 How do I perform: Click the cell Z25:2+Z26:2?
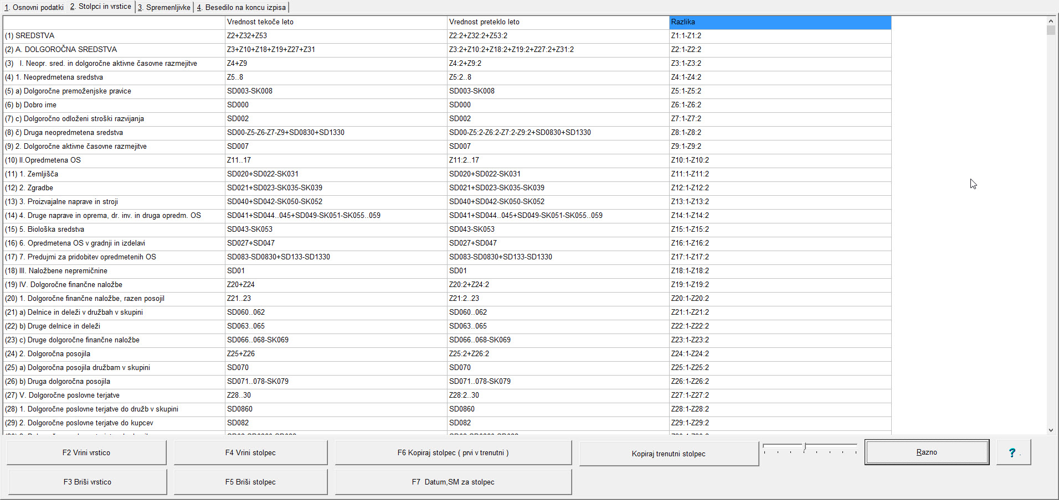click(558, 354)
